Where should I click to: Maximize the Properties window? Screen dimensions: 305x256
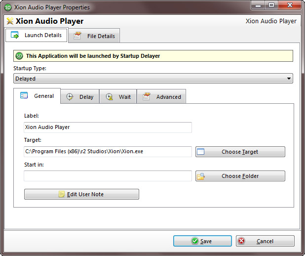(x=271, y=5)
